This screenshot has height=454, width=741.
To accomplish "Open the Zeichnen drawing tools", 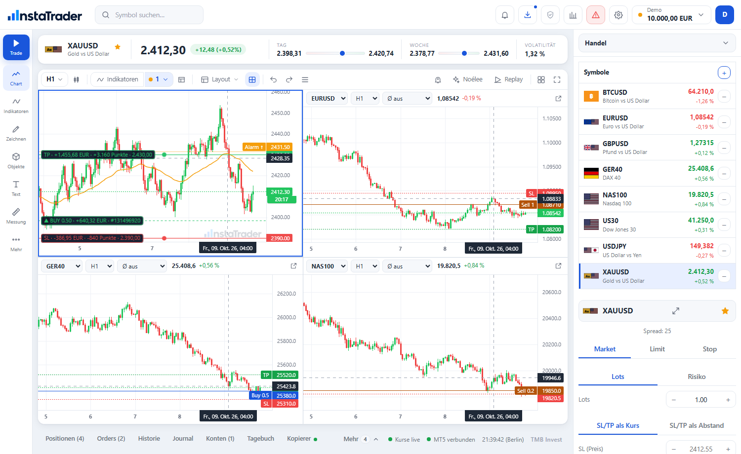I will (16, 133).
